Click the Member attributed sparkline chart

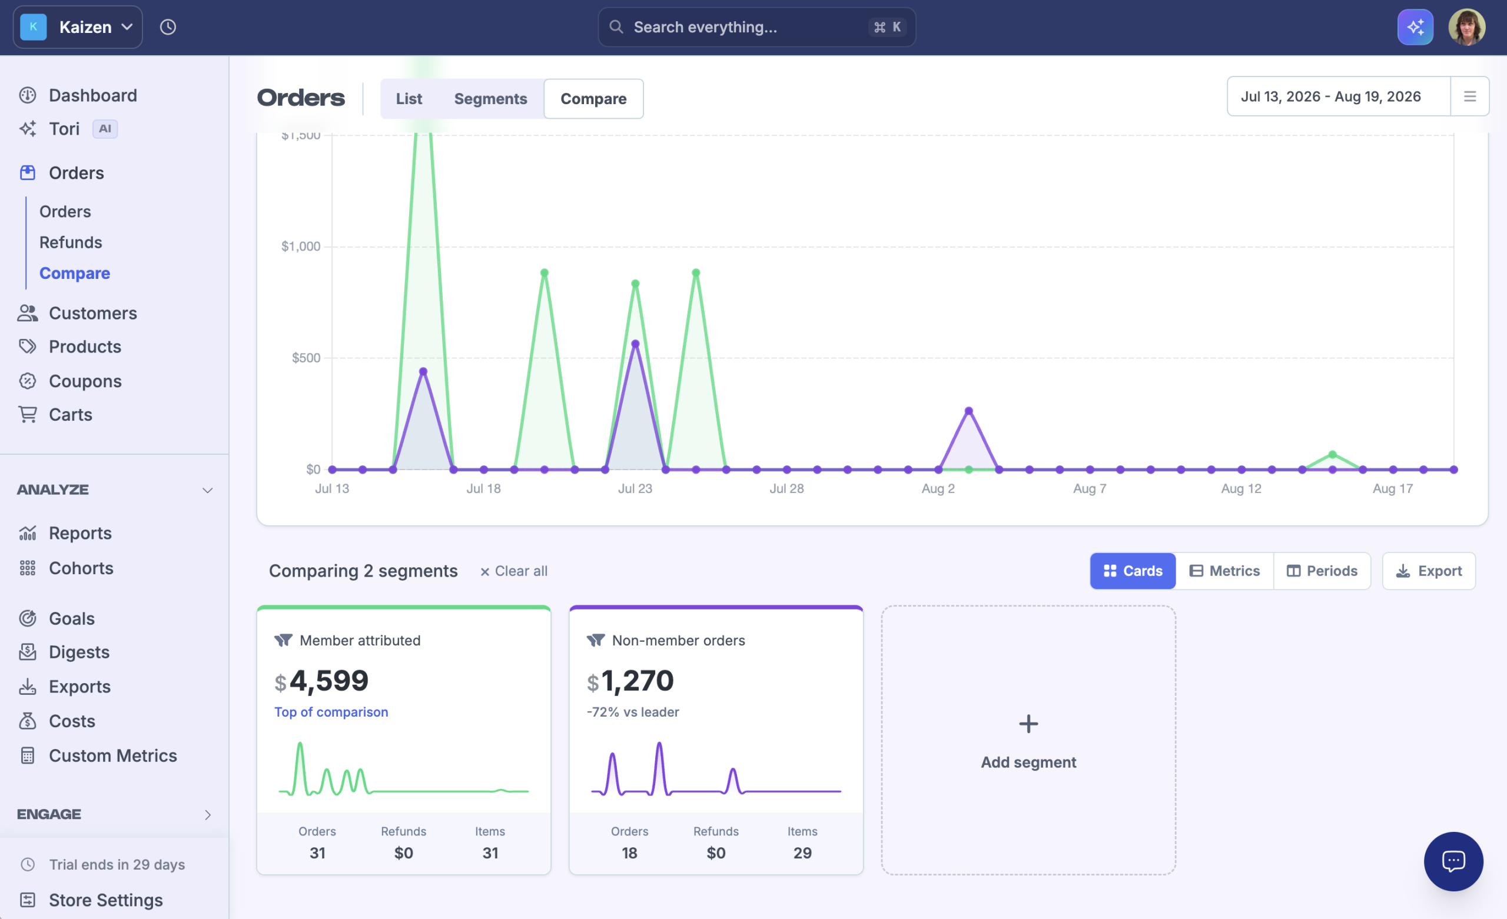pos(404,768)
